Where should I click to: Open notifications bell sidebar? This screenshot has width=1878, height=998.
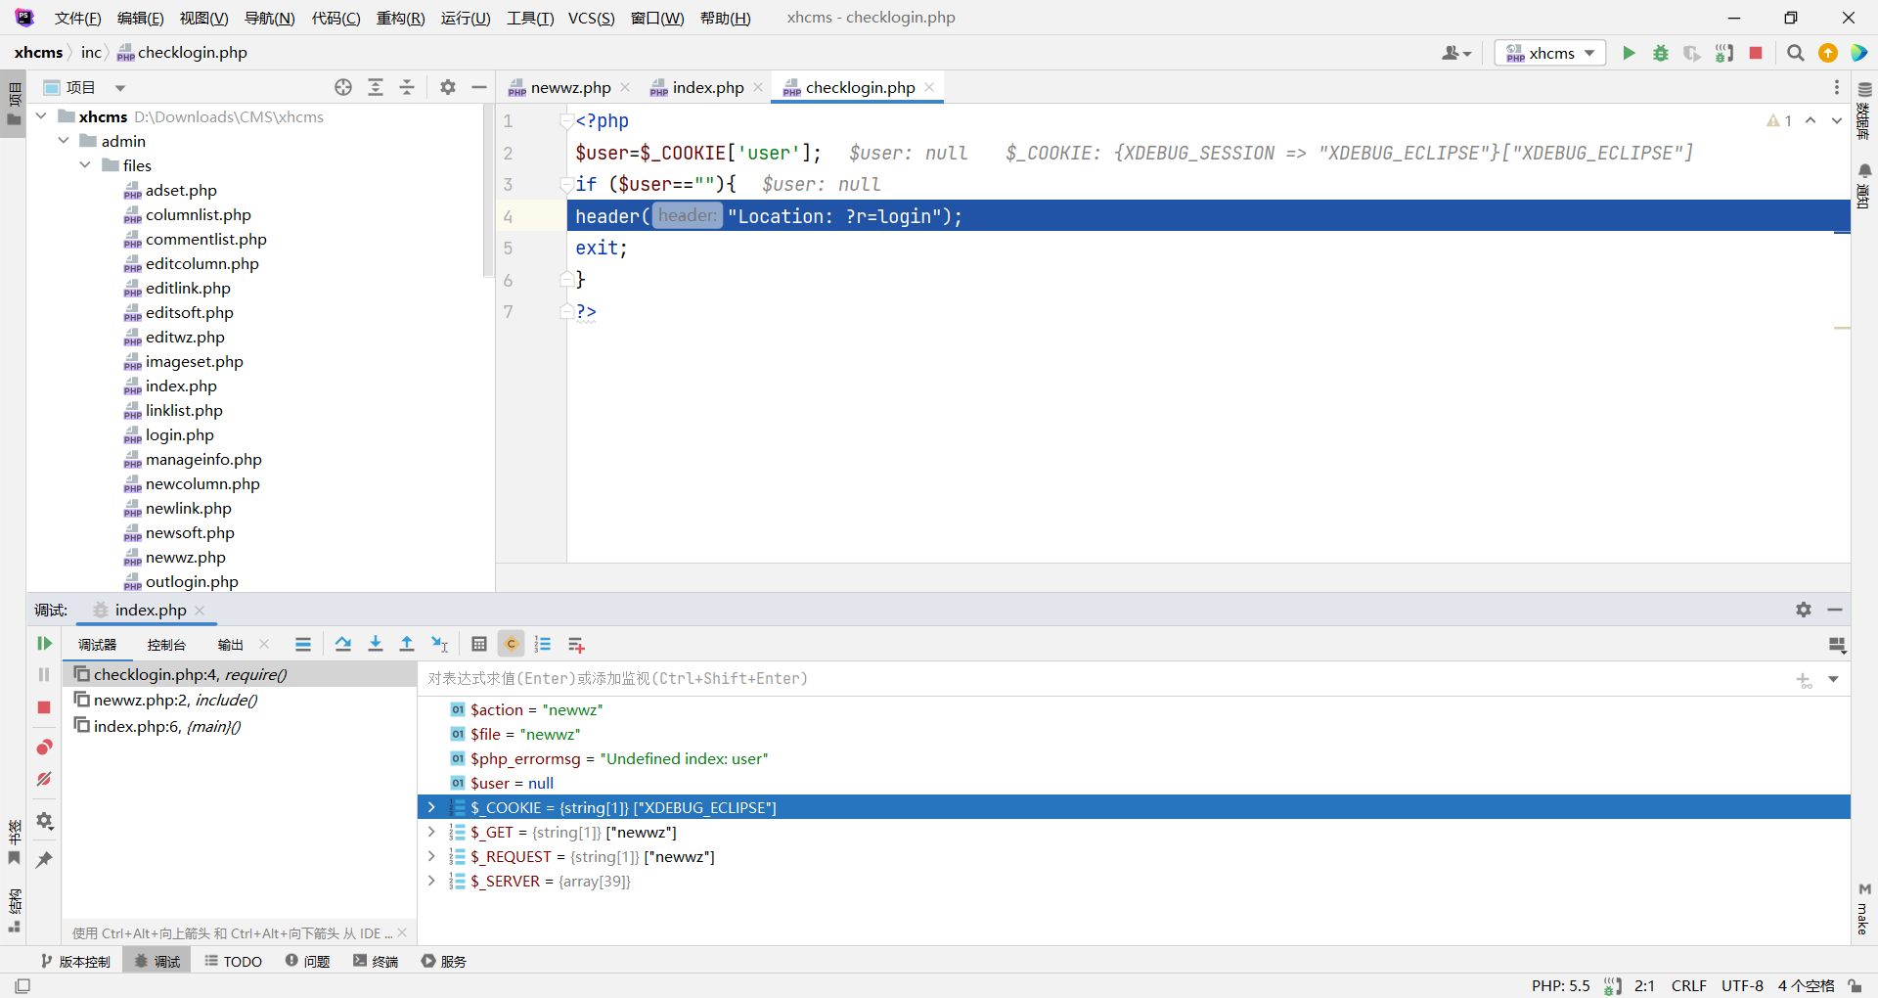[x=1864, y=186]
